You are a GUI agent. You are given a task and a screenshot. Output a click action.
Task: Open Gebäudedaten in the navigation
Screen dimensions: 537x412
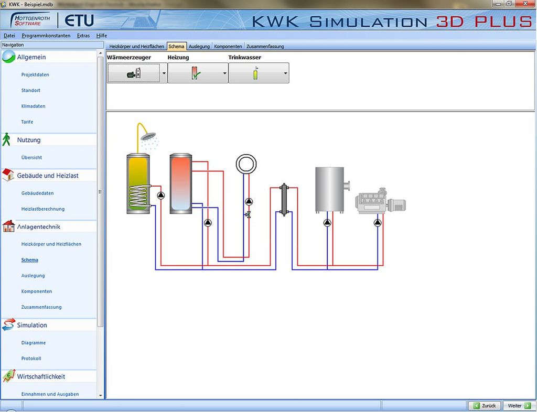[x=37, y=193]
